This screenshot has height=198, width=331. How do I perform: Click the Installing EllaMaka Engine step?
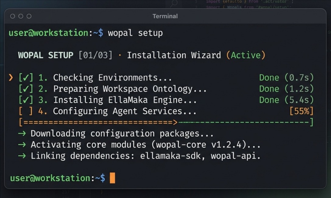125,100
